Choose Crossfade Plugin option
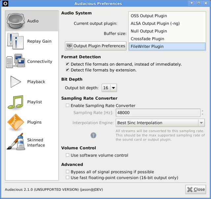The width and height of the screenshot is (211, 199). (x=167, y=39)
